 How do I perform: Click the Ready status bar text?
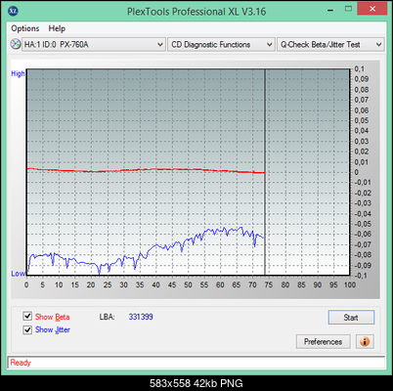21,363
